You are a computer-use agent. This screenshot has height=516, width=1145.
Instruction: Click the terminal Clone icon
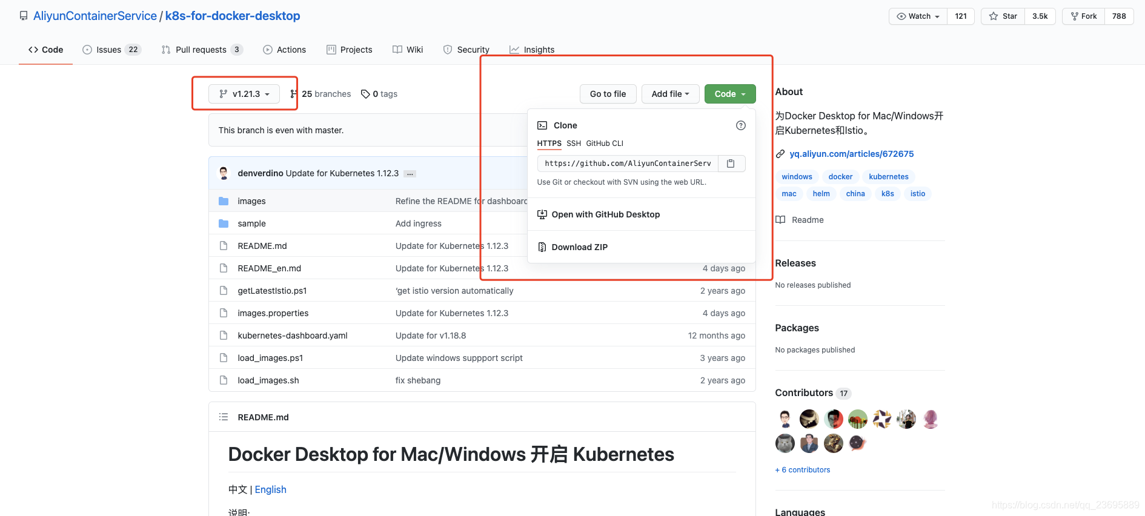[542, 125]
